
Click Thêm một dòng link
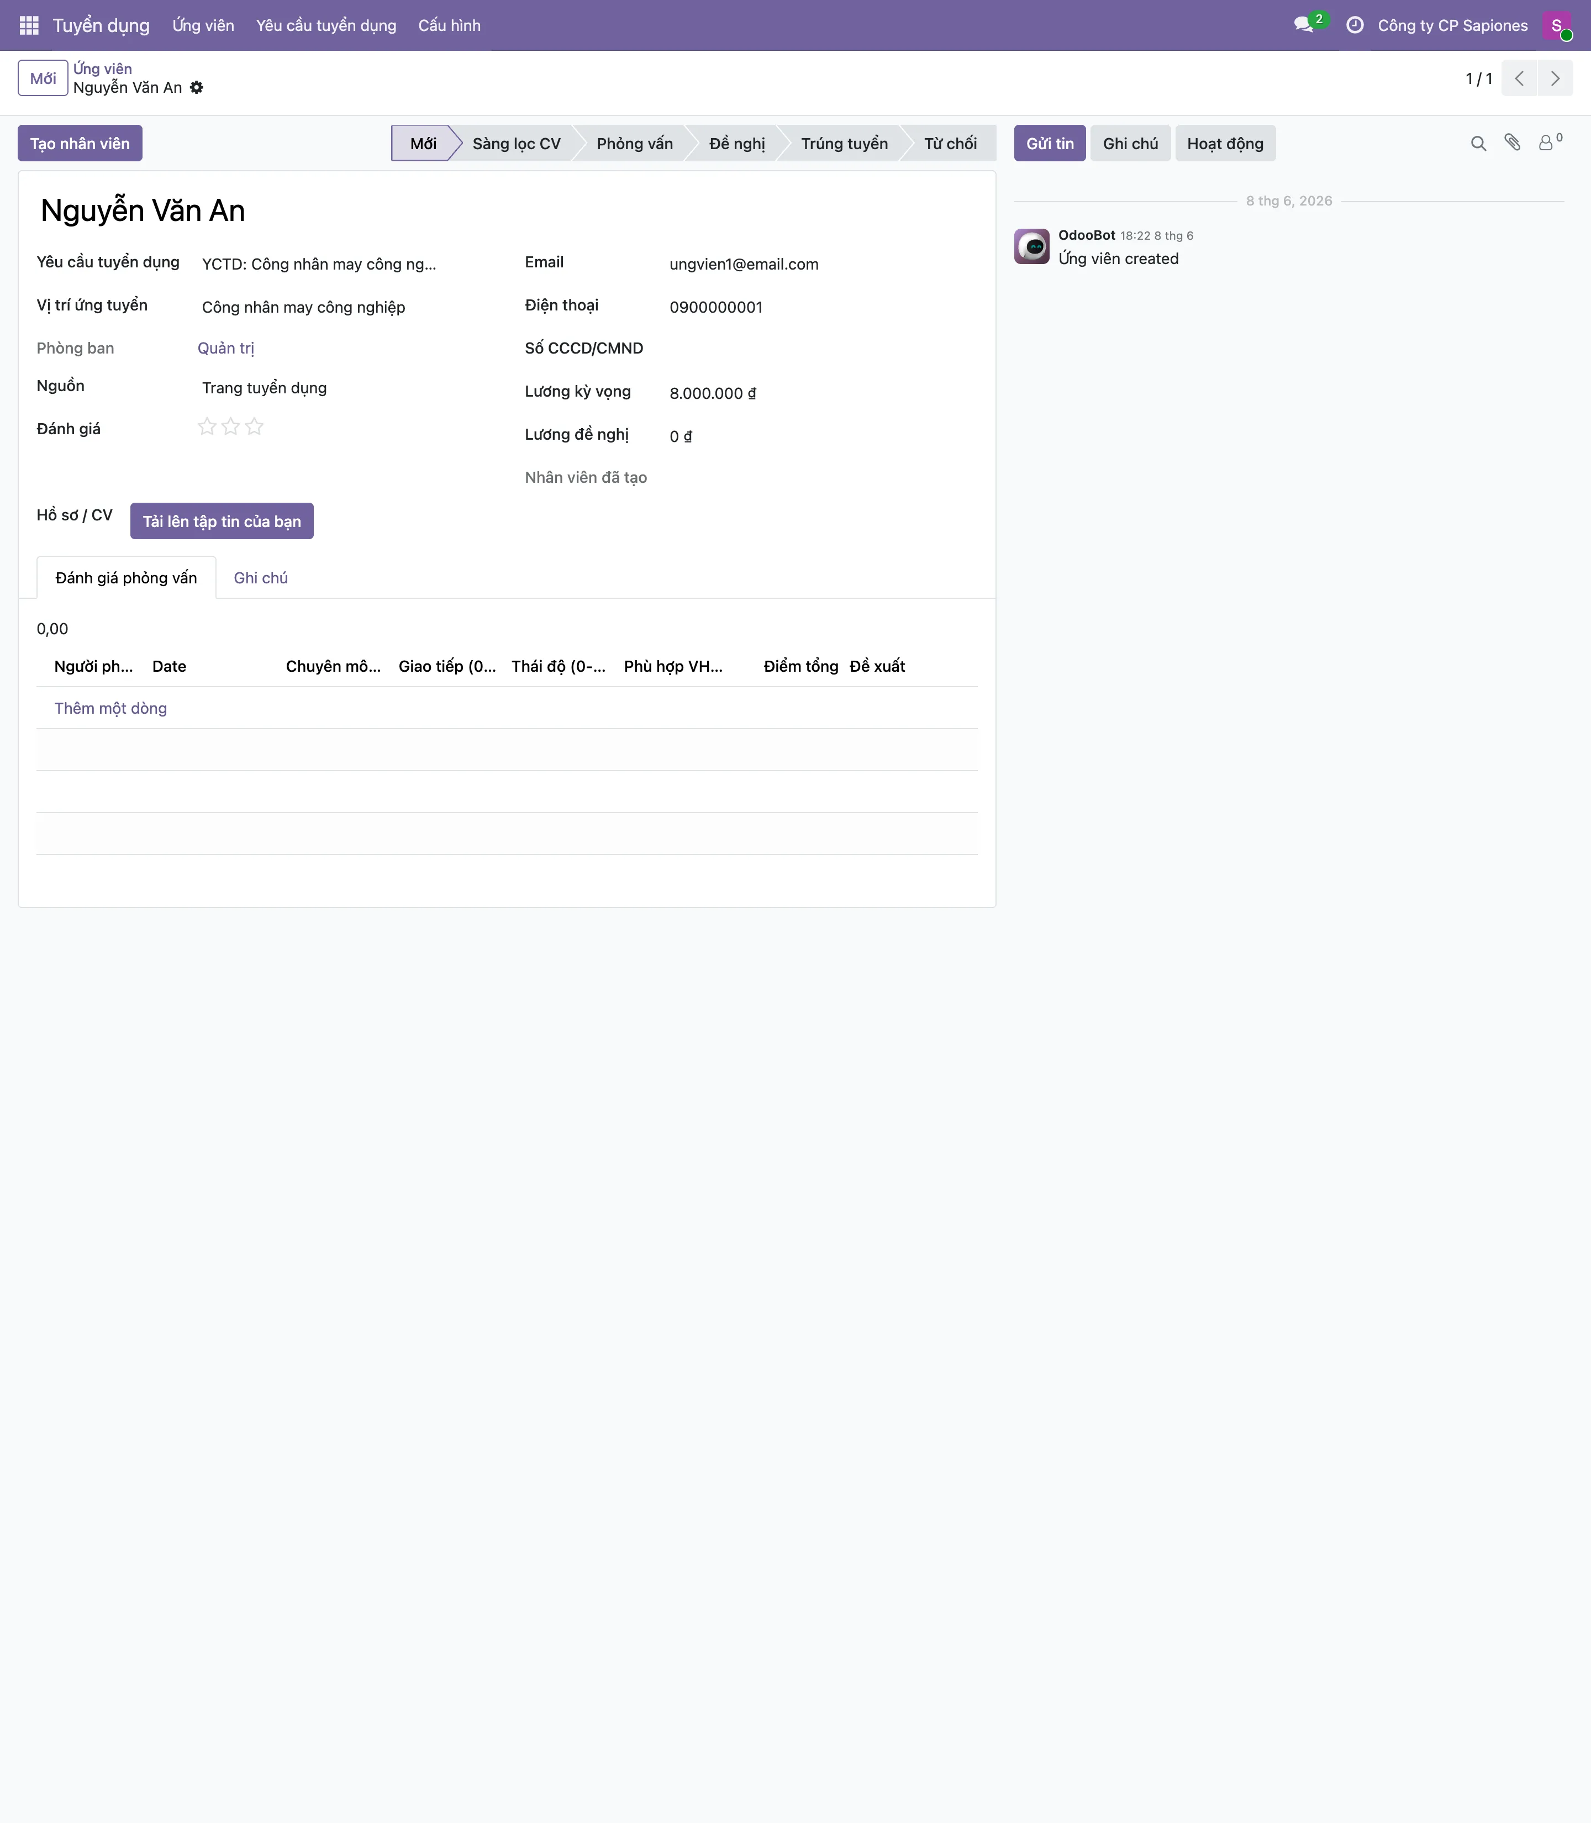111,709
